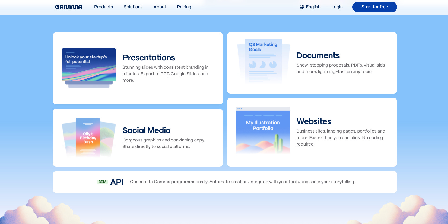The image size is (448, 224).
Task: Click the 'Business sites, landing pages' description
Action: tap(341, 137)
